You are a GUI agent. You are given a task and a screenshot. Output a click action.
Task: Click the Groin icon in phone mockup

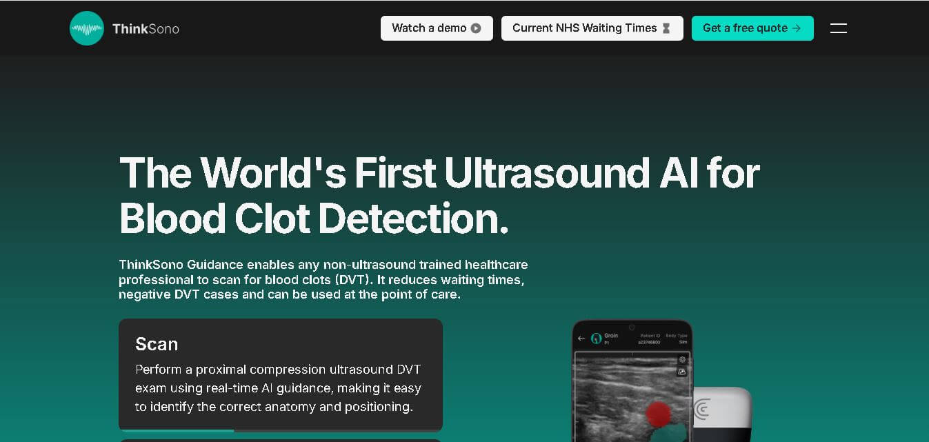tap(597, 339)
